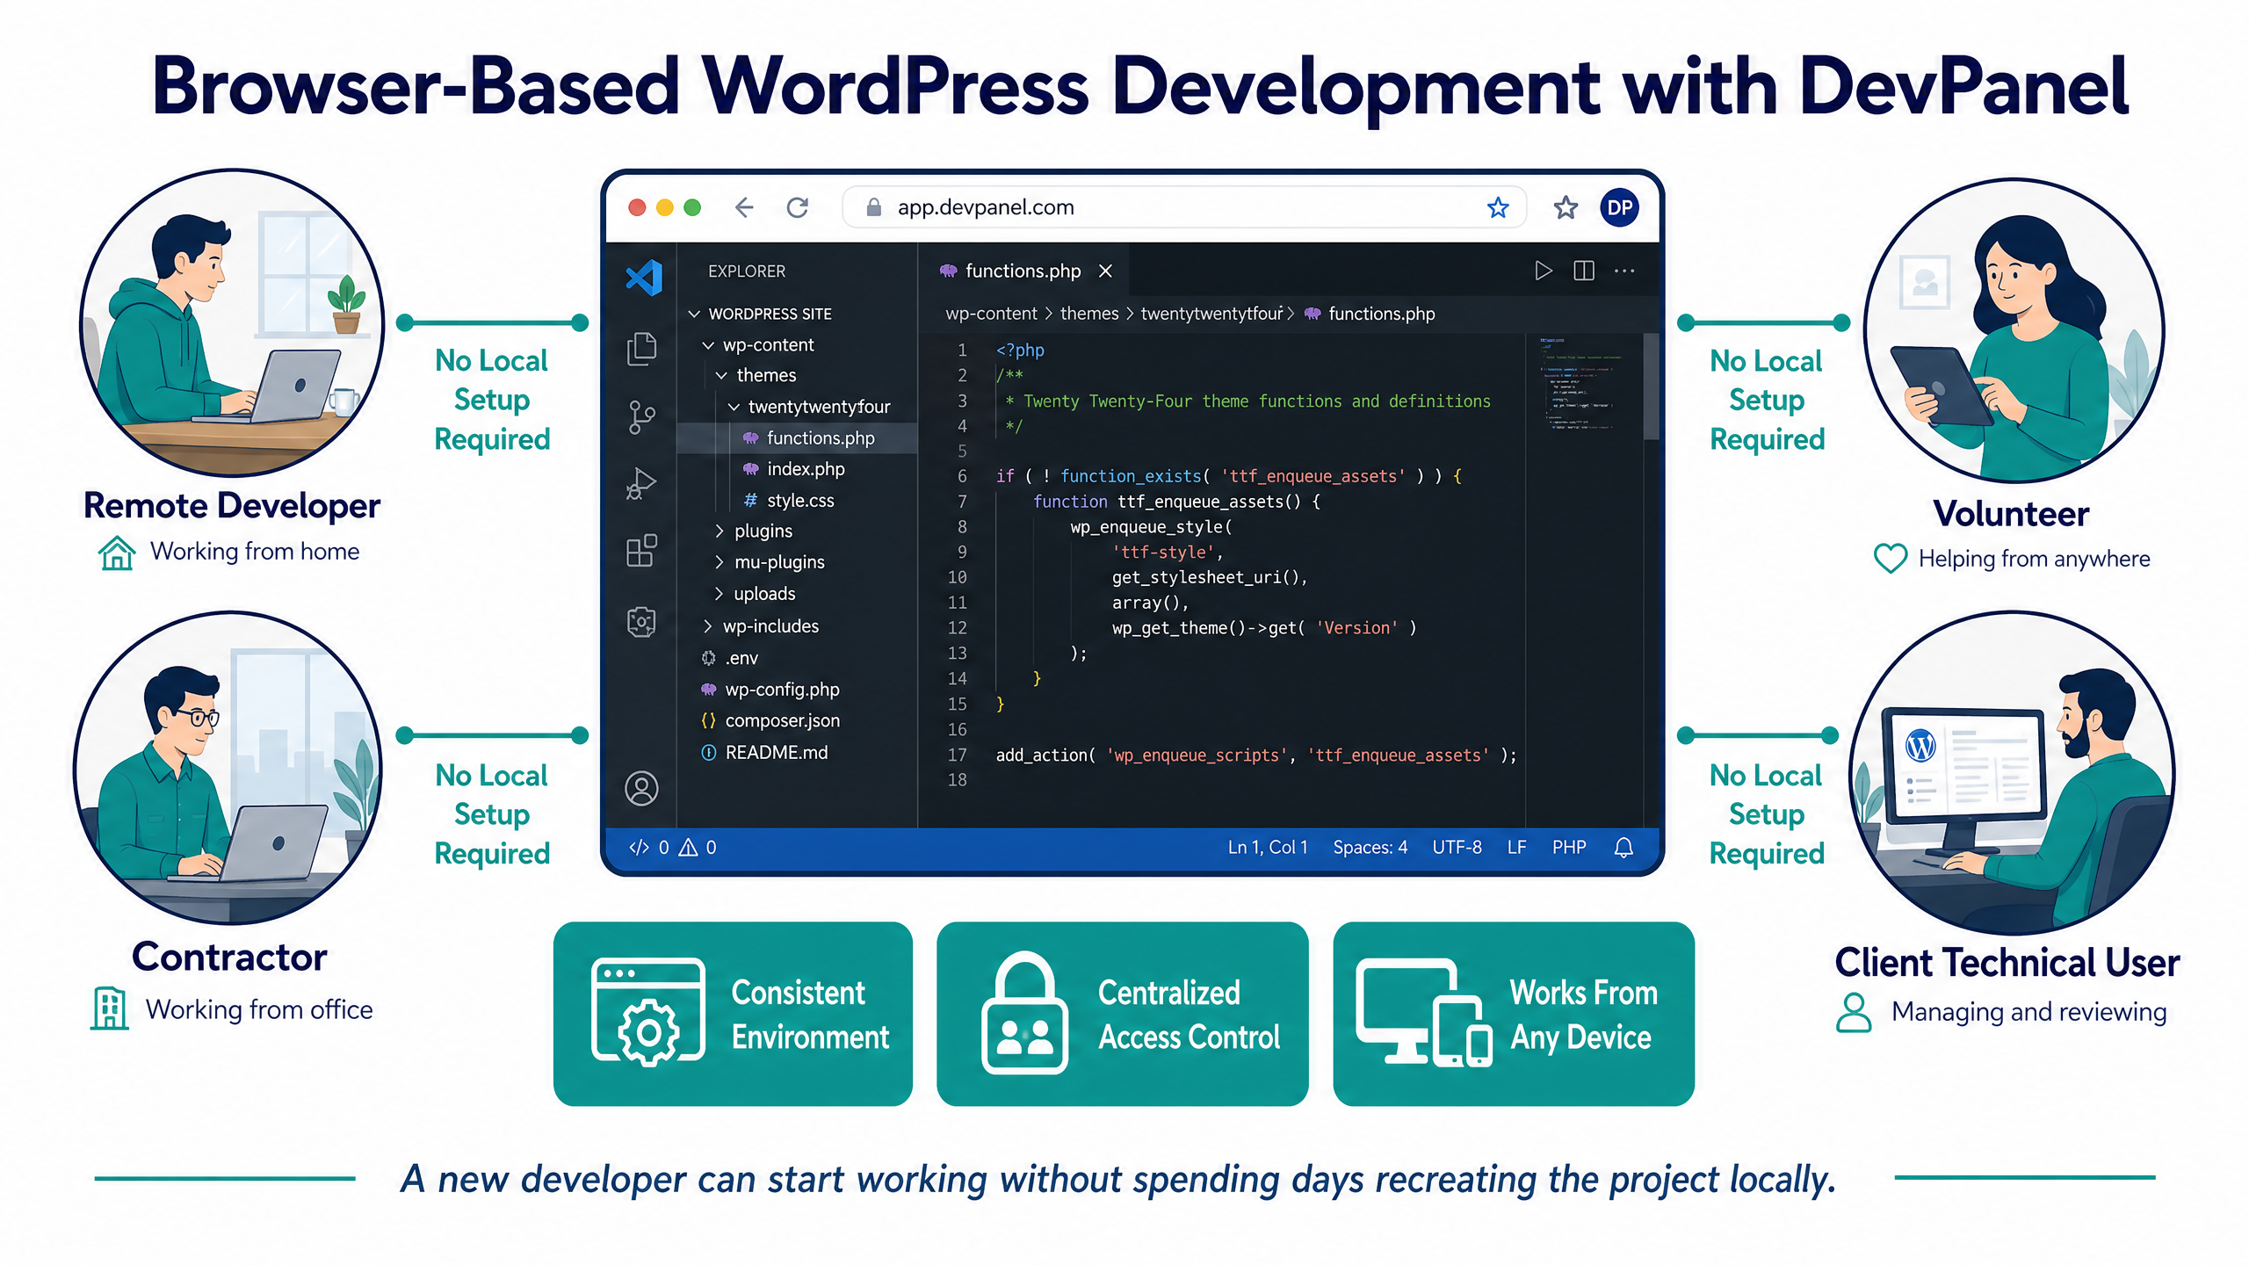Click Spaces: 4 indentation setting

point(1370,847)
